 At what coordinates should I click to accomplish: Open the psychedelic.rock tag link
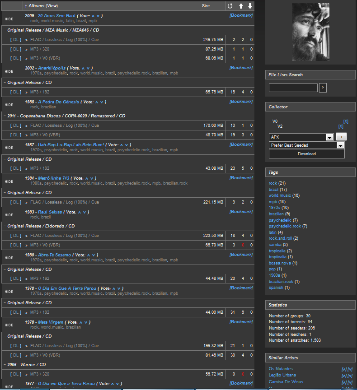pyautogui.click(x=285, y=226)
